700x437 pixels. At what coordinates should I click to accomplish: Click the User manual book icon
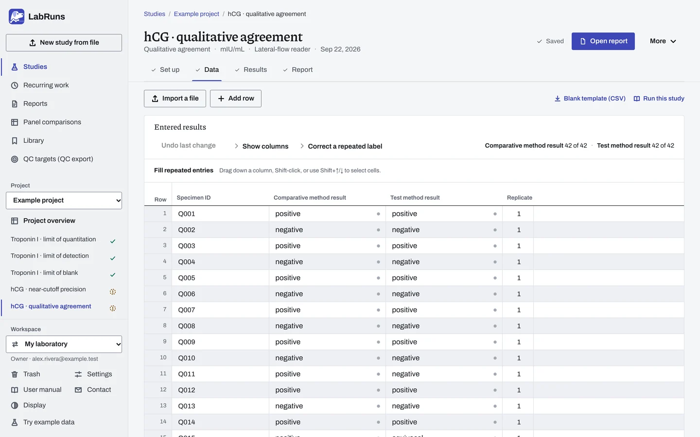coord(15,390)
